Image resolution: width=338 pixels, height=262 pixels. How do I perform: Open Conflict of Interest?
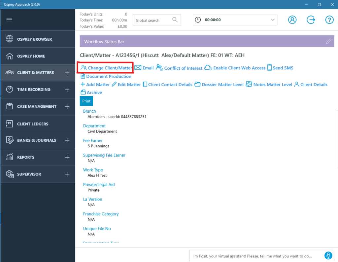(179, 68)
